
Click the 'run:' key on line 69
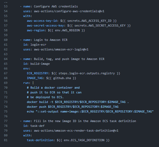point(27,83)
